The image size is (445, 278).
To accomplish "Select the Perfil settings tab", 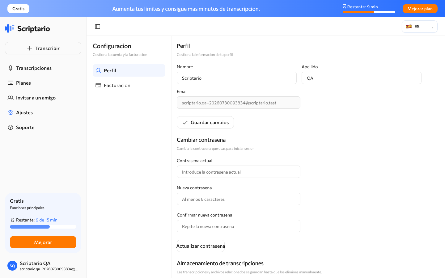I will click(x=129, y=70).
